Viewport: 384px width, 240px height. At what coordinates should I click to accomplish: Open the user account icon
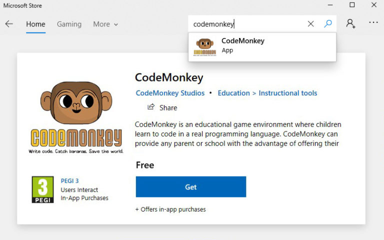point(350,23)
